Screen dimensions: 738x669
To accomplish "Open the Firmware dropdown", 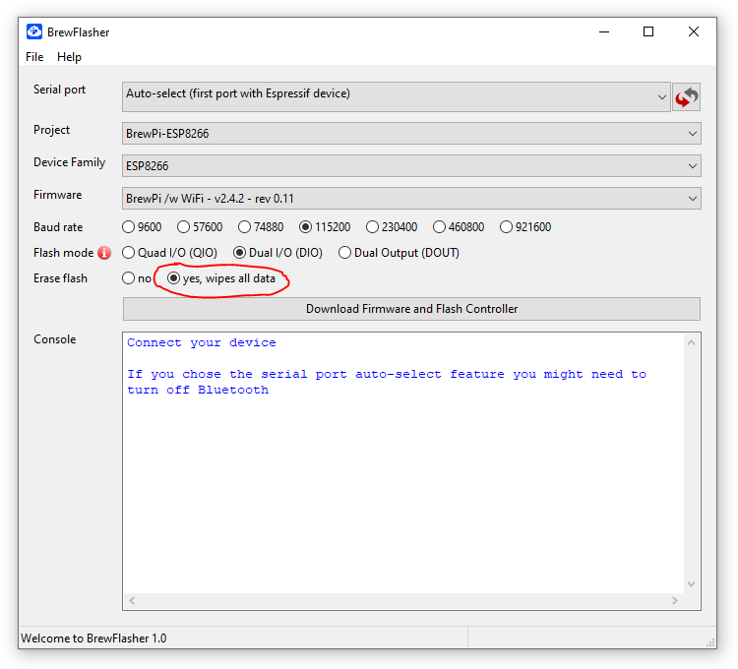I will [411, 199].
